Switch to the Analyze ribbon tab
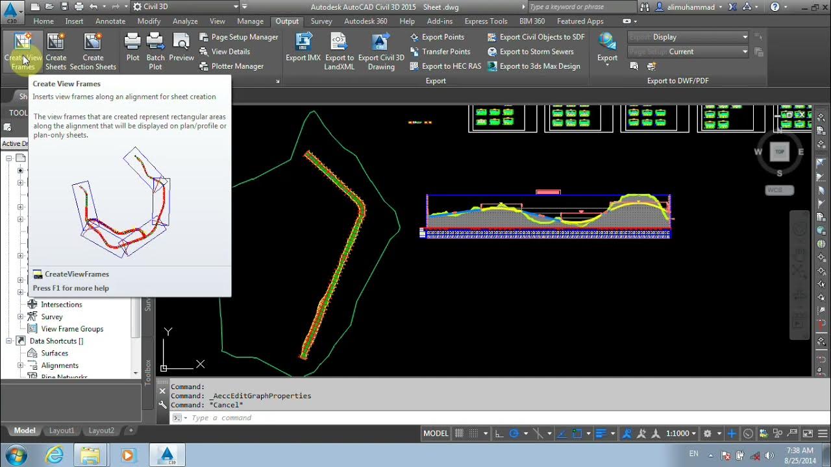The height and width of the screenshot is (467, 831). pyautogui.click(x=185, y=21)
